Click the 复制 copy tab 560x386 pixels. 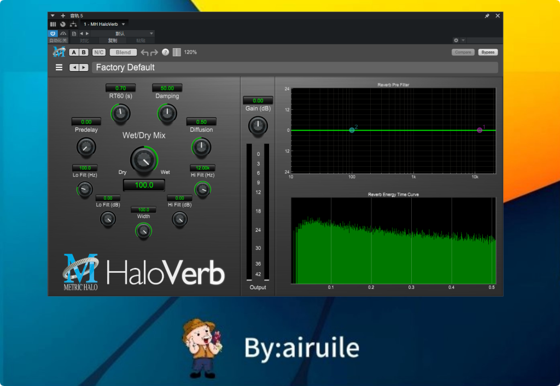click(x=113, y=40)
